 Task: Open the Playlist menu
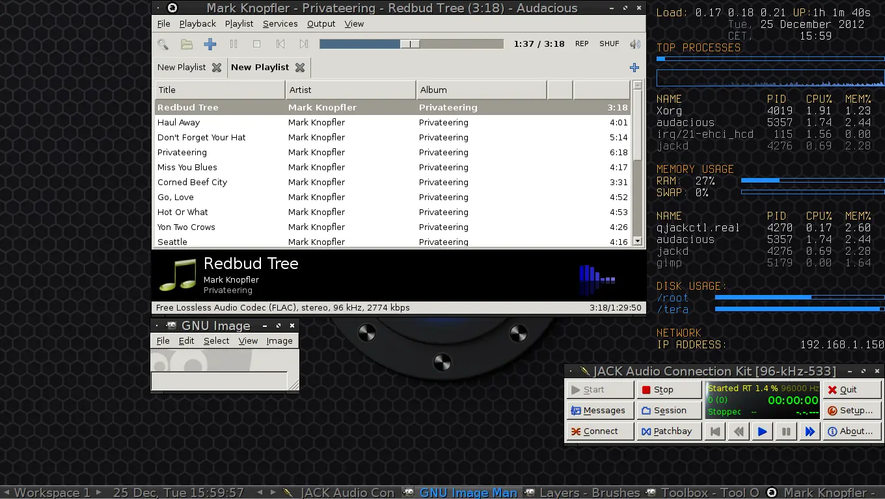click(x=239, y=24)
